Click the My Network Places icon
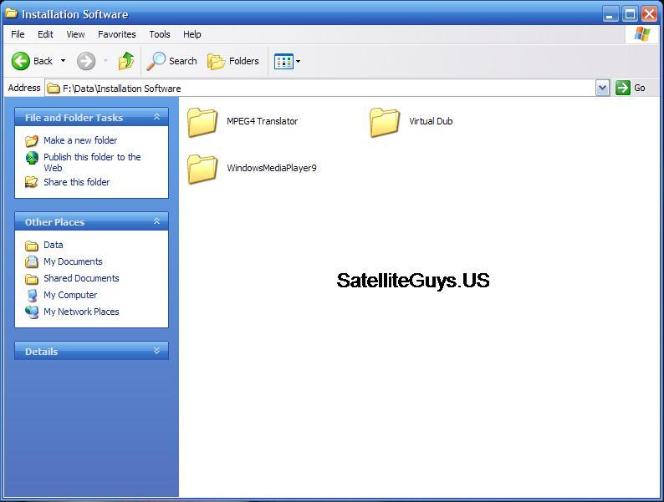Viewport: 664px width, 502px height. (x=32, y=312)
